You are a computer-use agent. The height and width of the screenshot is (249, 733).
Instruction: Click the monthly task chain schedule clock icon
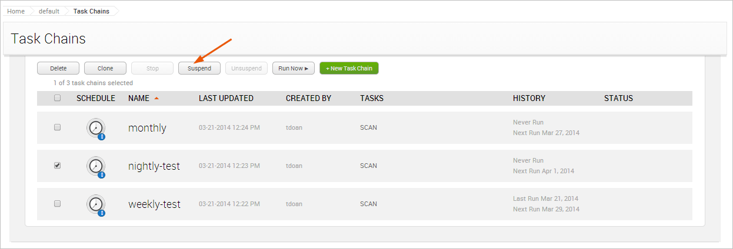tap(96, 128)
